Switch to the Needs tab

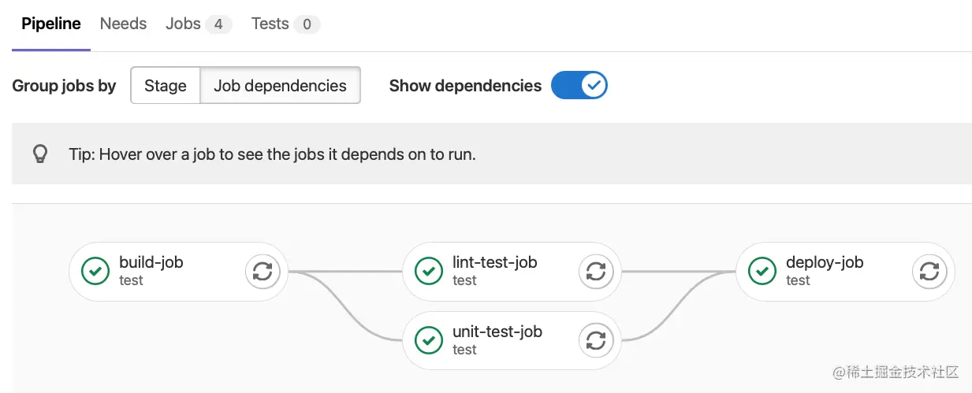tap(123, 24)
